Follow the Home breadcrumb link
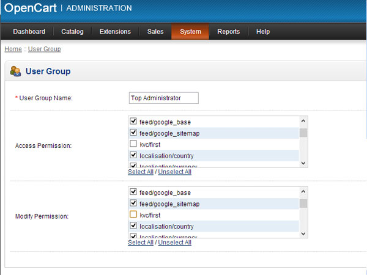The width and height of the screenshot is (367, 275). [x=13, y=49]
